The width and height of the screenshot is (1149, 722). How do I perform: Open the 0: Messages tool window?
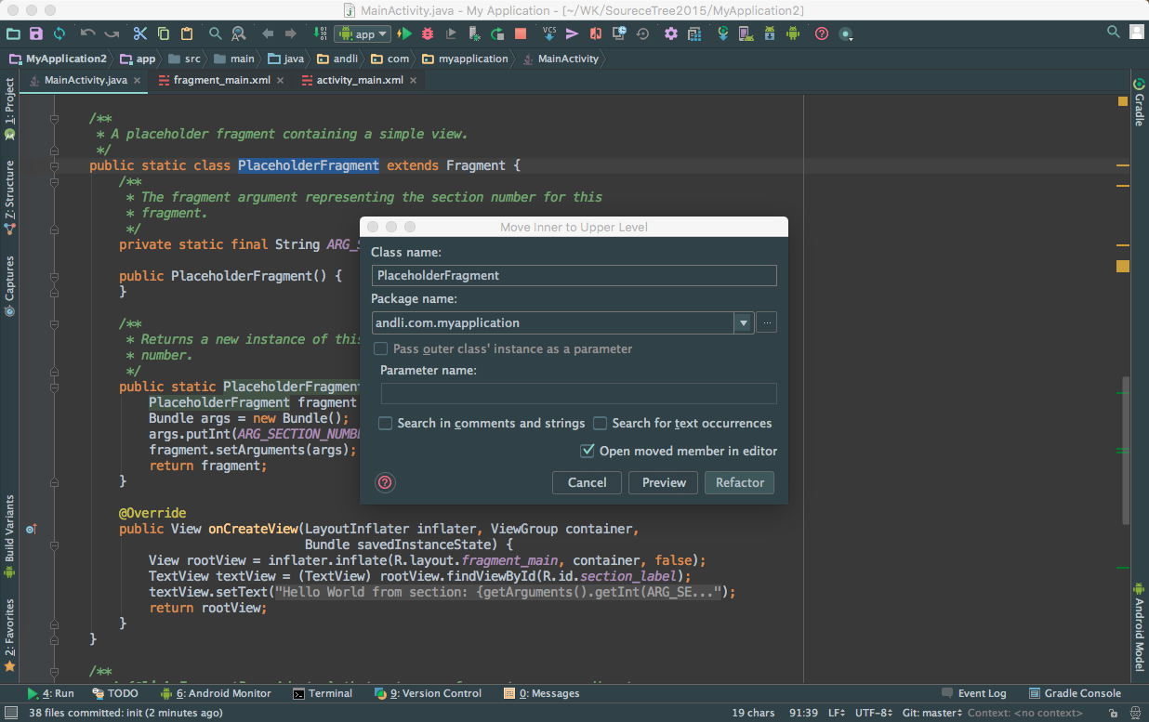(542, 693)
